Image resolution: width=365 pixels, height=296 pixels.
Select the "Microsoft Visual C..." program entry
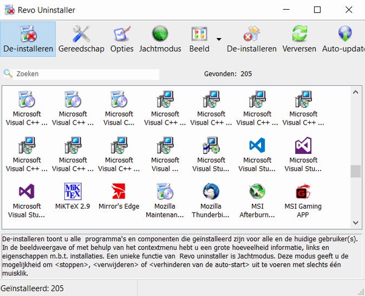click(x=119, y=108)
